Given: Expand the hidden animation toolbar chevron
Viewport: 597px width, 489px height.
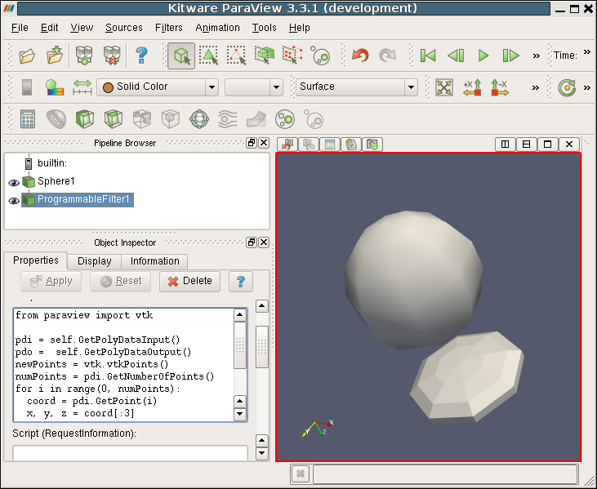Looking at the screenshot, I should pos(536,56).
